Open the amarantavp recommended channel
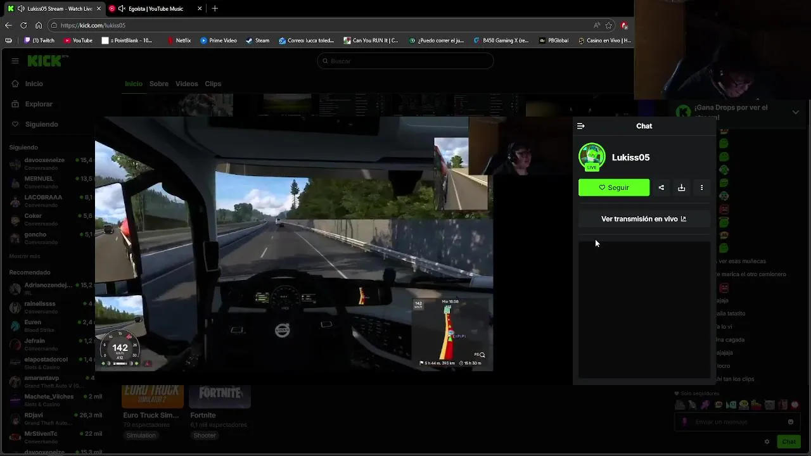The image size is (811, 456). click(x=51, y=381)
